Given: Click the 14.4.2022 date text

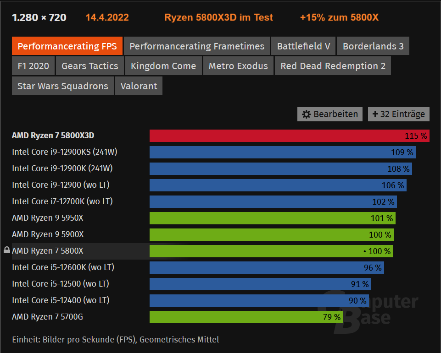Looking at the screenshot, I should (107, 17).
